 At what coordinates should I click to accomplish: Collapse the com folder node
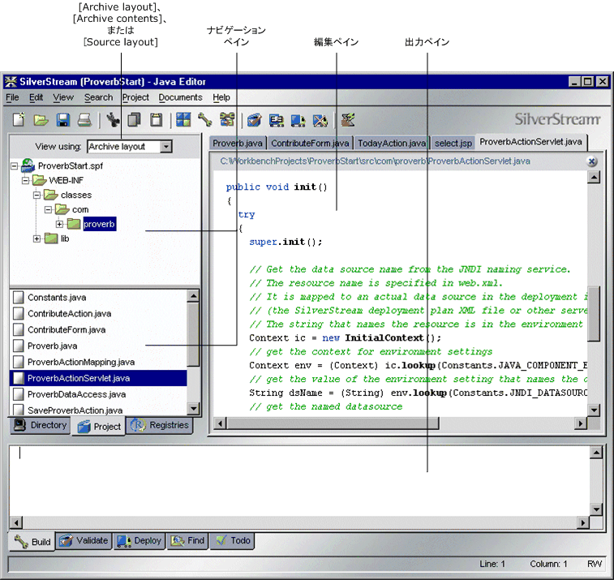coord(48,209)
